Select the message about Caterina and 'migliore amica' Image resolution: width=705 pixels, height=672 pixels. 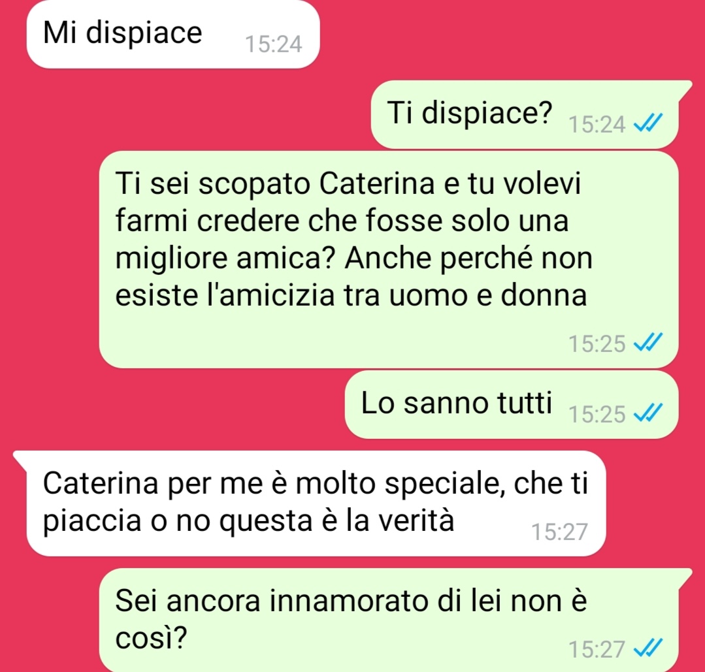(x=389, y=260)
